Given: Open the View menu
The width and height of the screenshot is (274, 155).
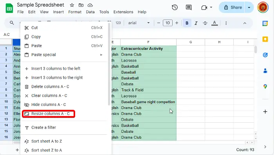Looking at the screenshot, I should (44, 12).
